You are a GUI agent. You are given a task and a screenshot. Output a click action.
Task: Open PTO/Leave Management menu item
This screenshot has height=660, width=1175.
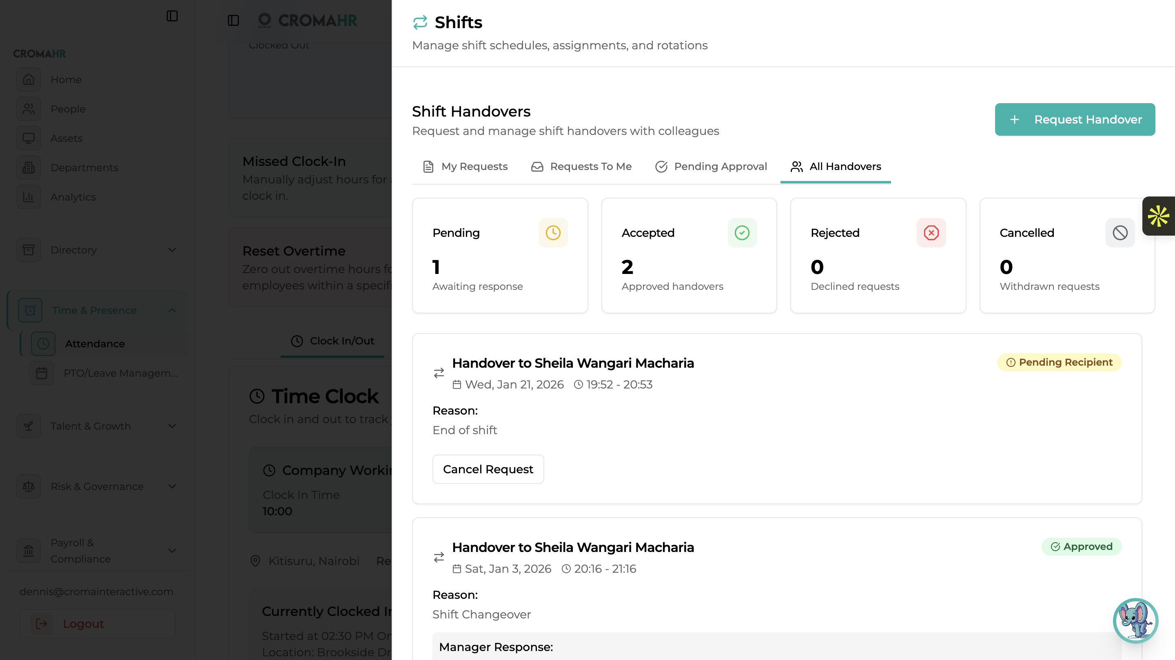tap(104, 373)
